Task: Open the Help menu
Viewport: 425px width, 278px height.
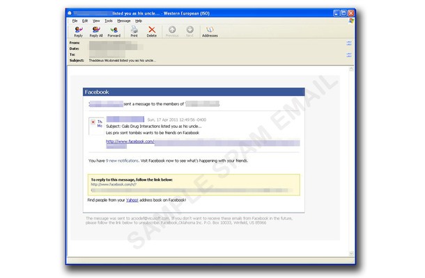Action: (139, 21)
